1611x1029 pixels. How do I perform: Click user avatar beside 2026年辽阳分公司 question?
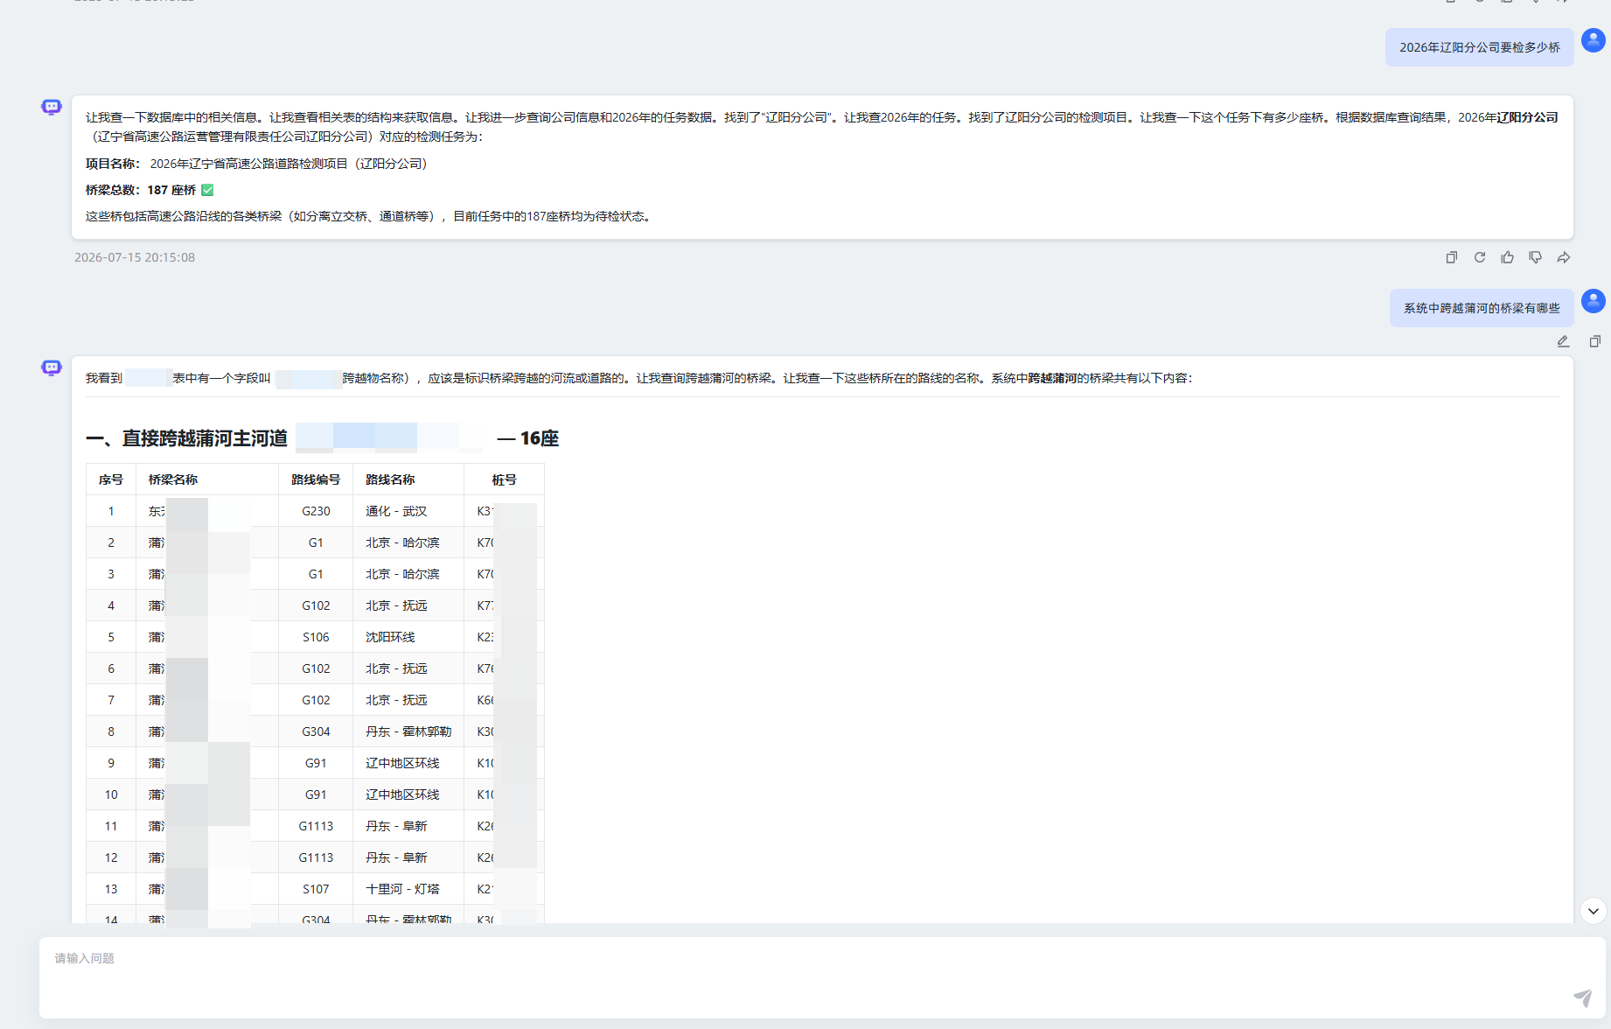click(x=1594, y=40)
